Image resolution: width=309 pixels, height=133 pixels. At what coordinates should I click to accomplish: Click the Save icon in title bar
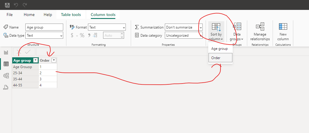(7, 5)
